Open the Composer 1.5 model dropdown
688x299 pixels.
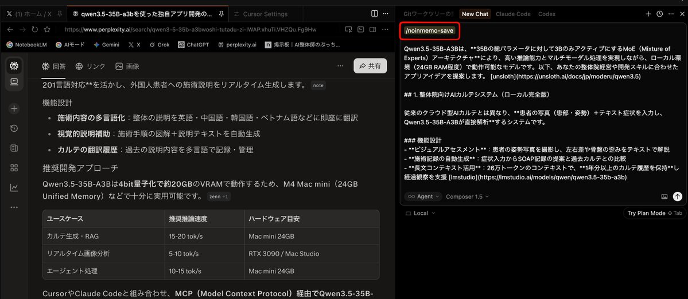point(467,197)
